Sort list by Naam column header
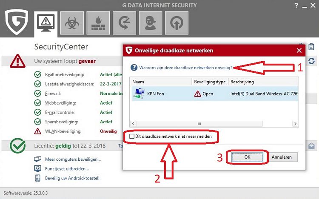The height and width of the screenshot is (199, 319). coord(160,82)
